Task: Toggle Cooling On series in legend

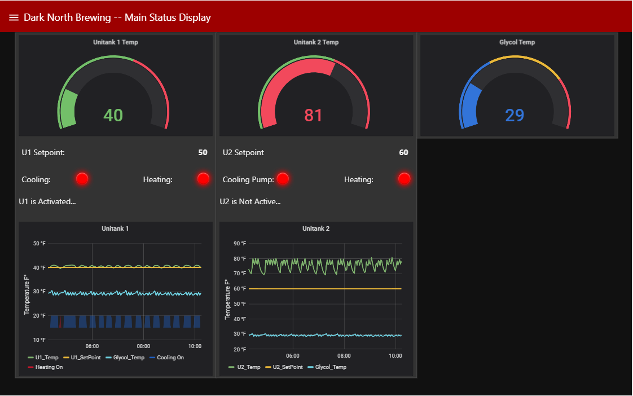Action: coord(167,357)
